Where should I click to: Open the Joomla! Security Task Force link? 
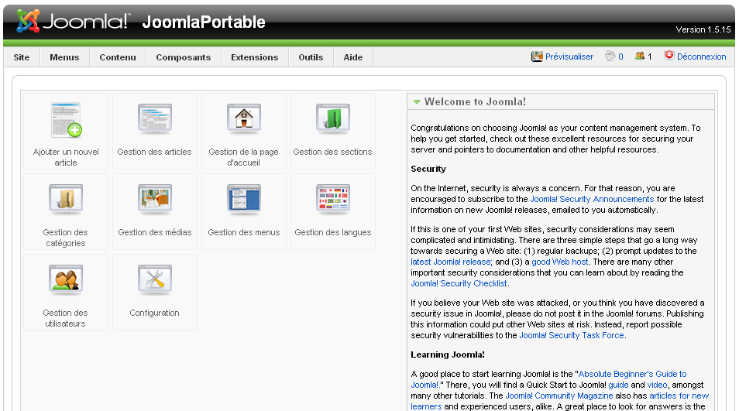572,335
